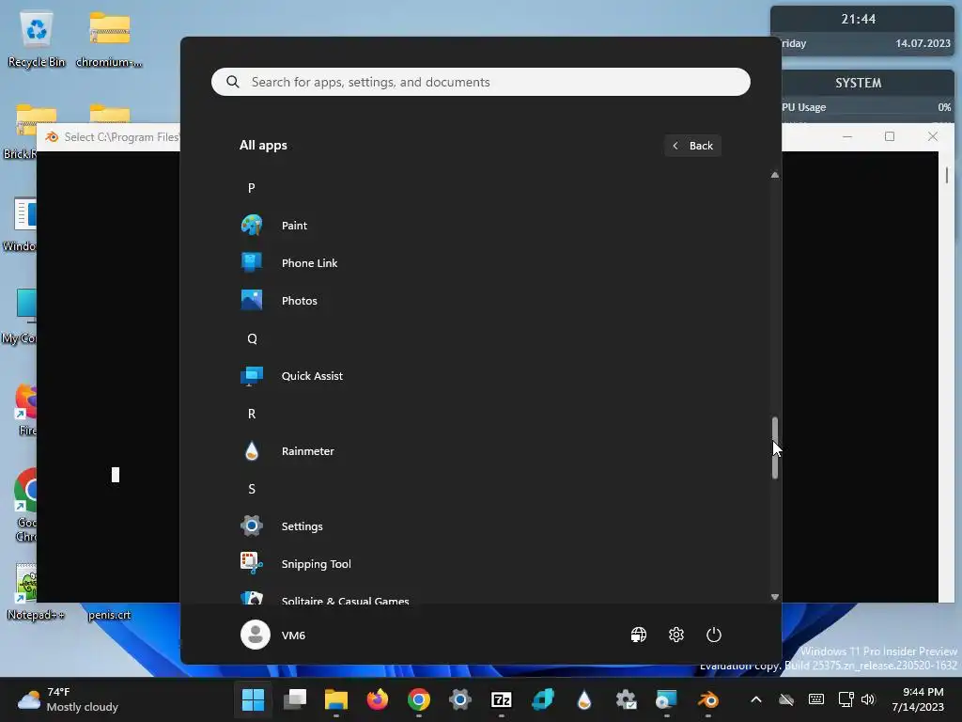Go Back from the All apps list
This screenshot has height=722, width=962.
click(692, 146)
